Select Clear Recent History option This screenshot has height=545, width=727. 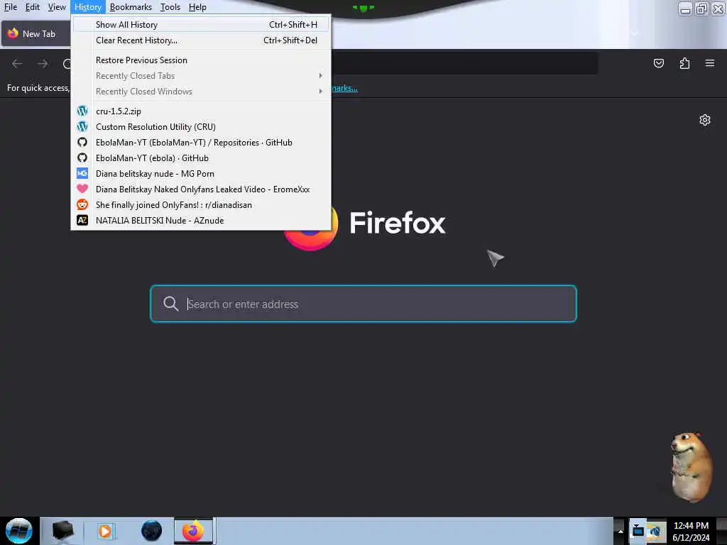[x=201, y=40]
